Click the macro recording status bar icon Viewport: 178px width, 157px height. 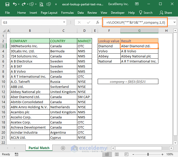pos(17,154)
